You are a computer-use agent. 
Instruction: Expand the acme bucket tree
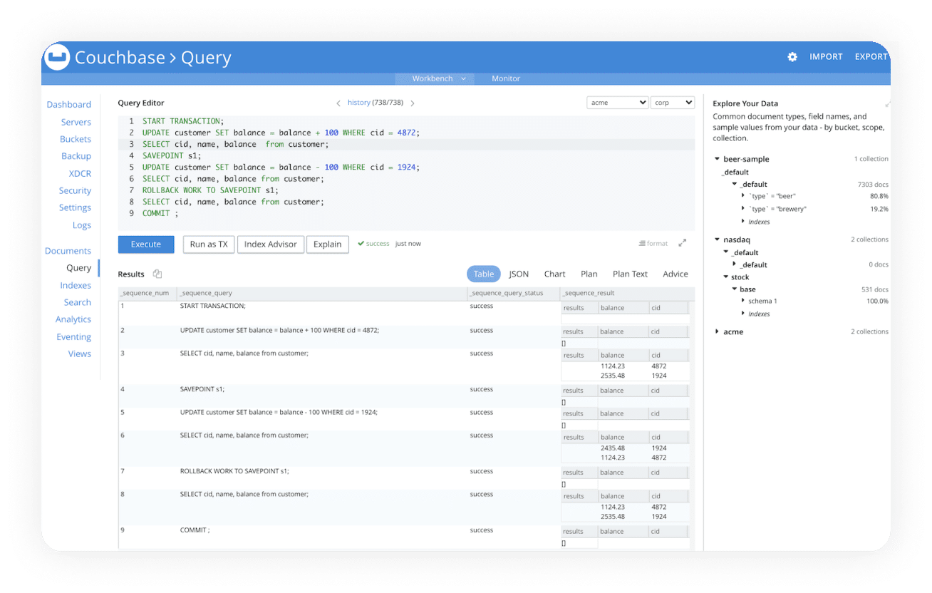[718, 331]
